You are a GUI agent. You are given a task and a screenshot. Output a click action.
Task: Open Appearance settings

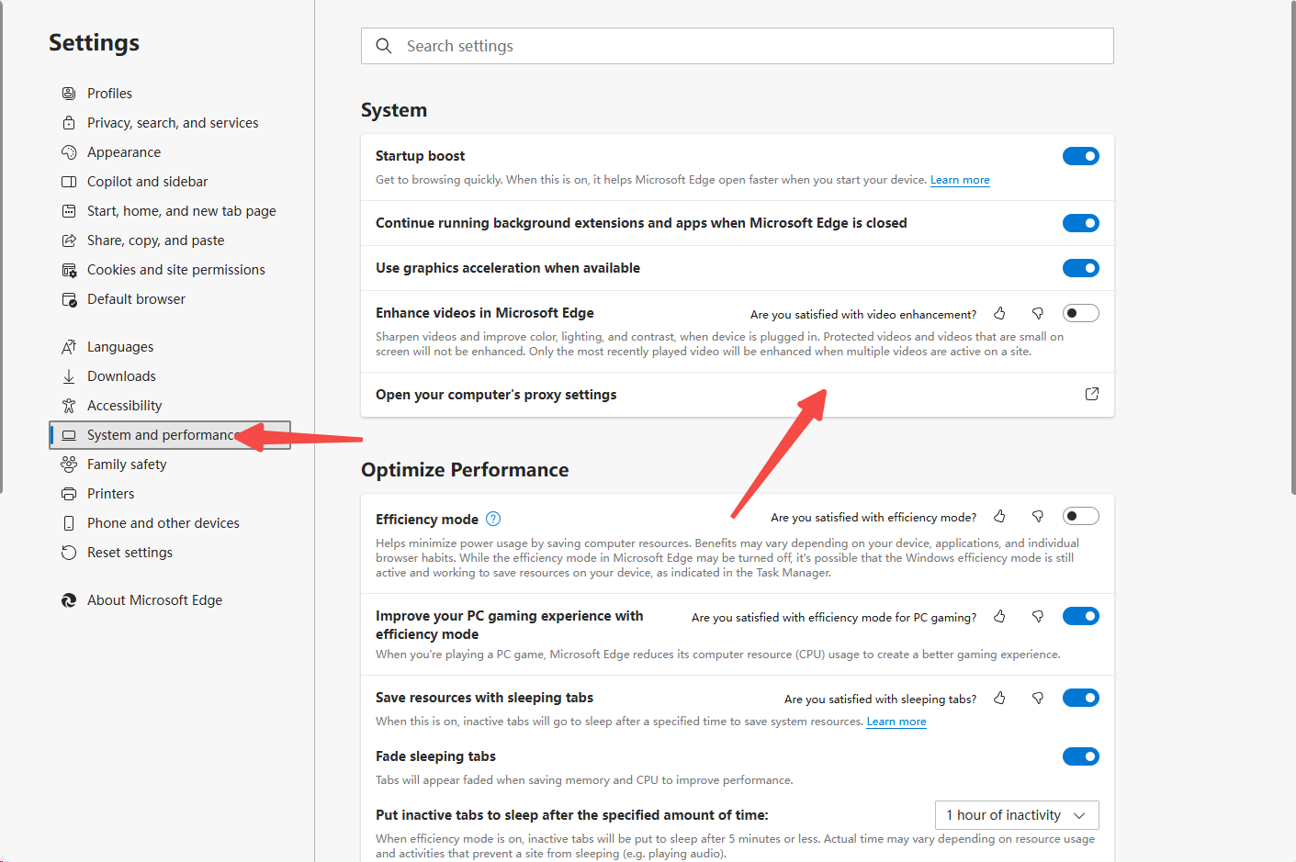(124, 152)
